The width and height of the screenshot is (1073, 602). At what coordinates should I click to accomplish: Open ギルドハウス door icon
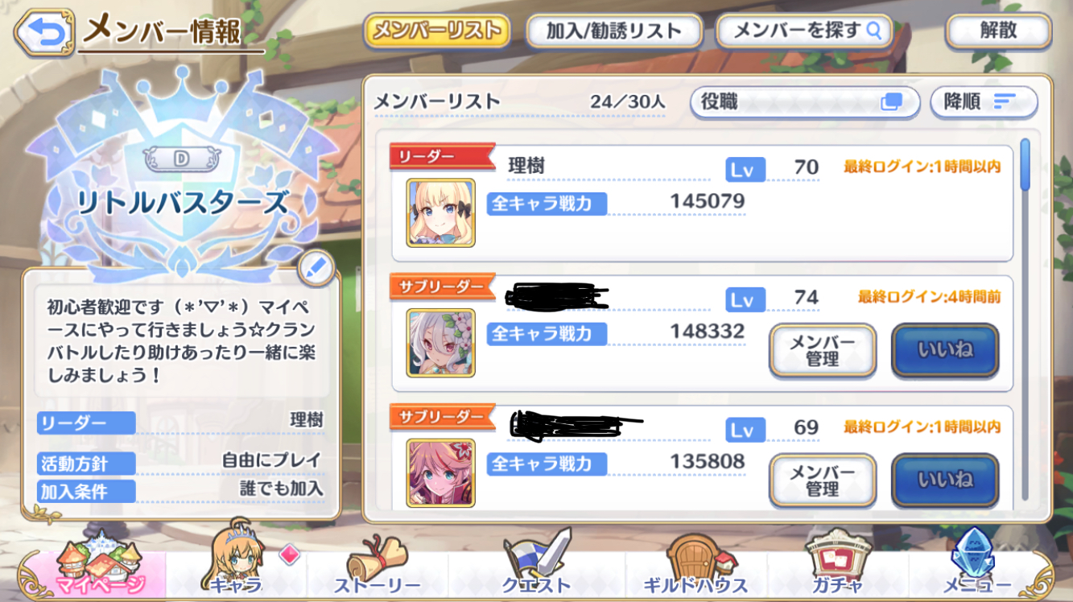(x=695, y=563)
